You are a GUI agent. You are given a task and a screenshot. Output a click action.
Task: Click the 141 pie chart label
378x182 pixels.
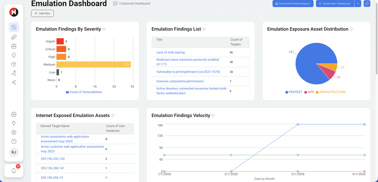pos(291,52)
